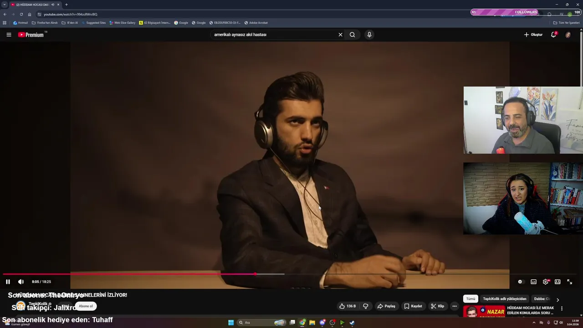Open the YouTube guide hamburger menu

click(x=9, y=35)
